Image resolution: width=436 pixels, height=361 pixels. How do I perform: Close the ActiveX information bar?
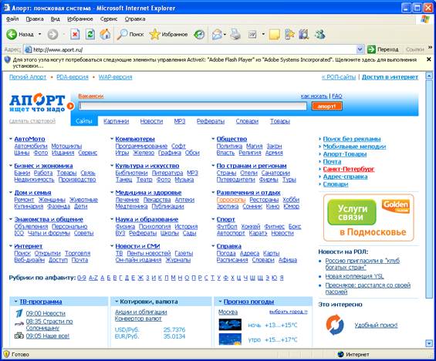pos(428,59)
